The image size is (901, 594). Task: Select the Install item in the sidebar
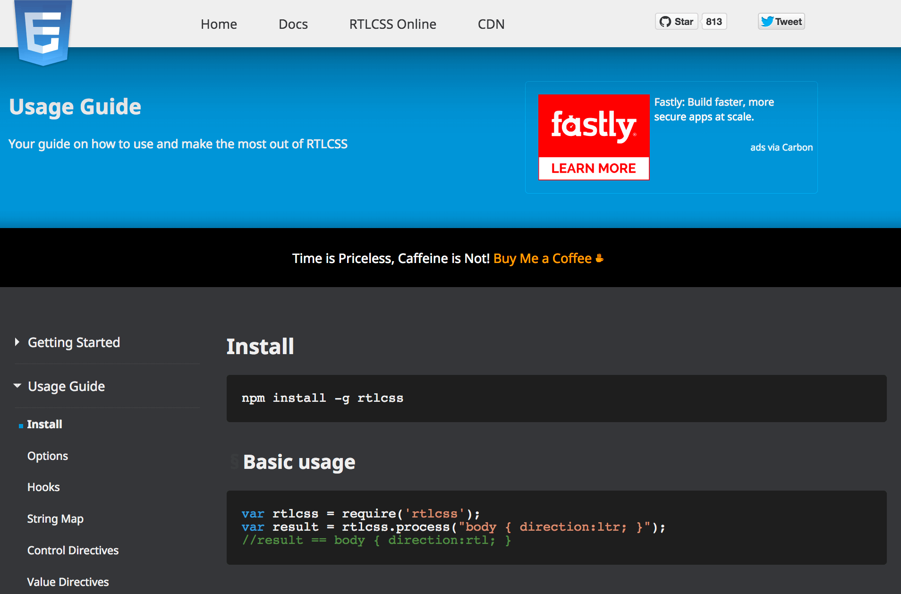45,424
